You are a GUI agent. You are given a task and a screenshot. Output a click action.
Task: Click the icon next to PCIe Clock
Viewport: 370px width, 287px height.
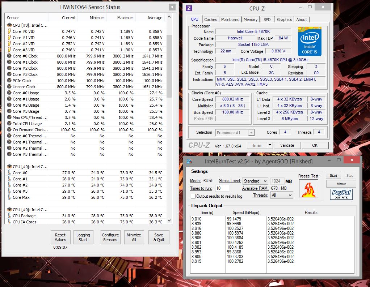point(9,80)
